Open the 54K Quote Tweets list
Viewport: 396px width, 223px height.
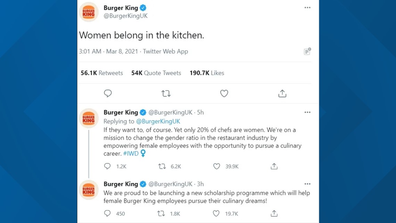(156, 73)
